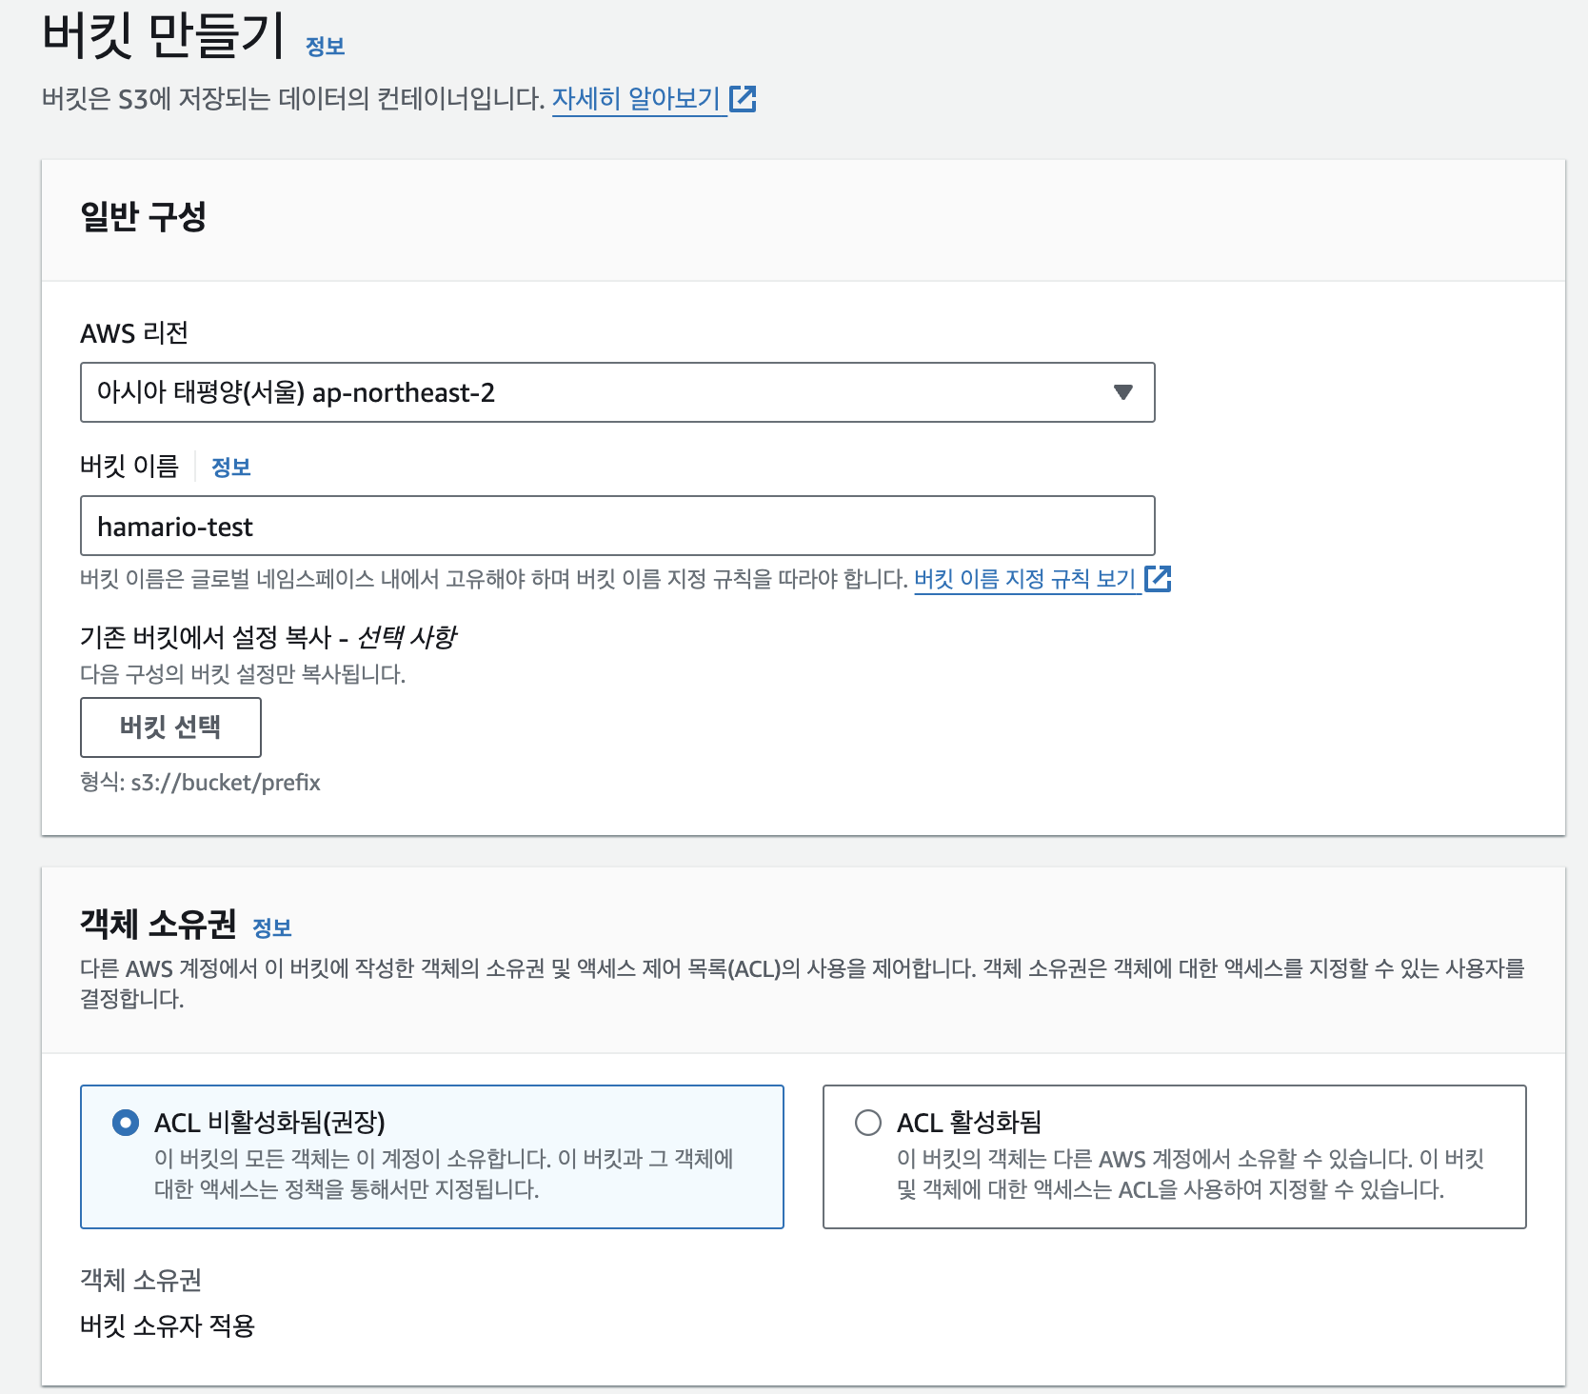The image size is (1588, 1394).
Task: Click the region dropdown arrow icon
Action: coord(1123,392)
